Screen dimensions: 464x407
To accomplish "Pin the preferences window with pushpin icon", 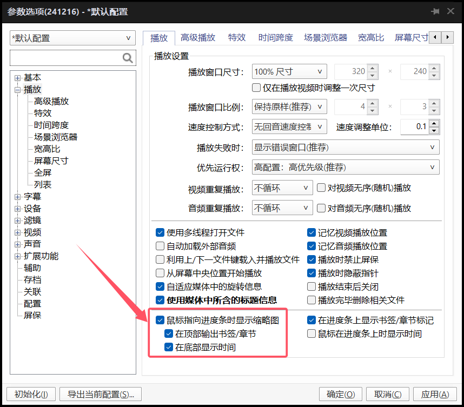I will [x=435, y=11].
